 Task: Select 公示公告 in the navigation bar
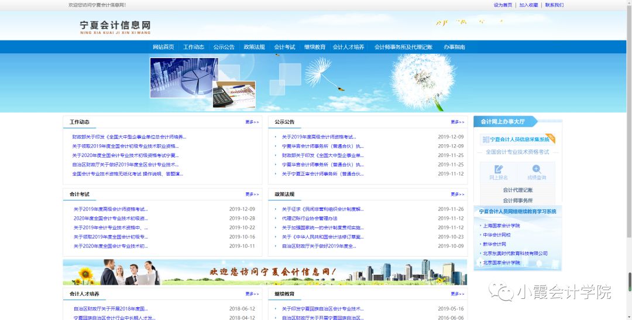pyautogui.click(x=224, y=47)
